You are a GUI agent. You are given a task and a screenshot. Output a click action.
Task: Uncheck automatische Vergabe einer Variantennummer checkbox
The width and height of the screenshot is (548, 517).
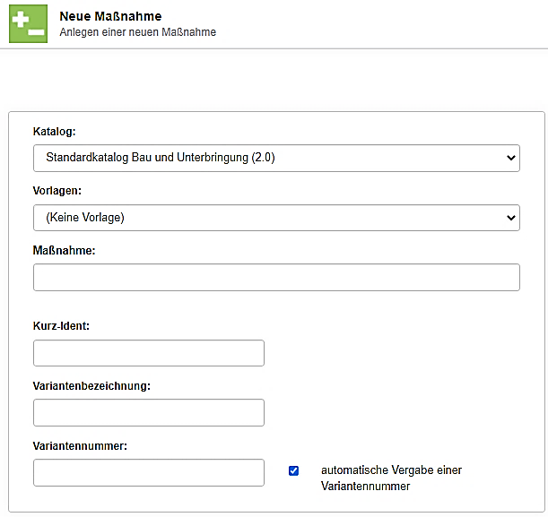coord(293,470)
